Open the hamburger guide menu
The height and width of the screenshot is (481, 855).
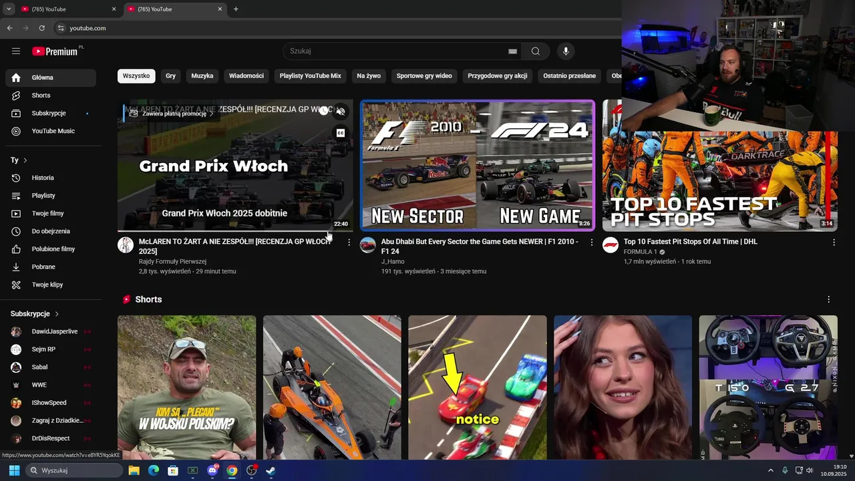tap(16, 51)
